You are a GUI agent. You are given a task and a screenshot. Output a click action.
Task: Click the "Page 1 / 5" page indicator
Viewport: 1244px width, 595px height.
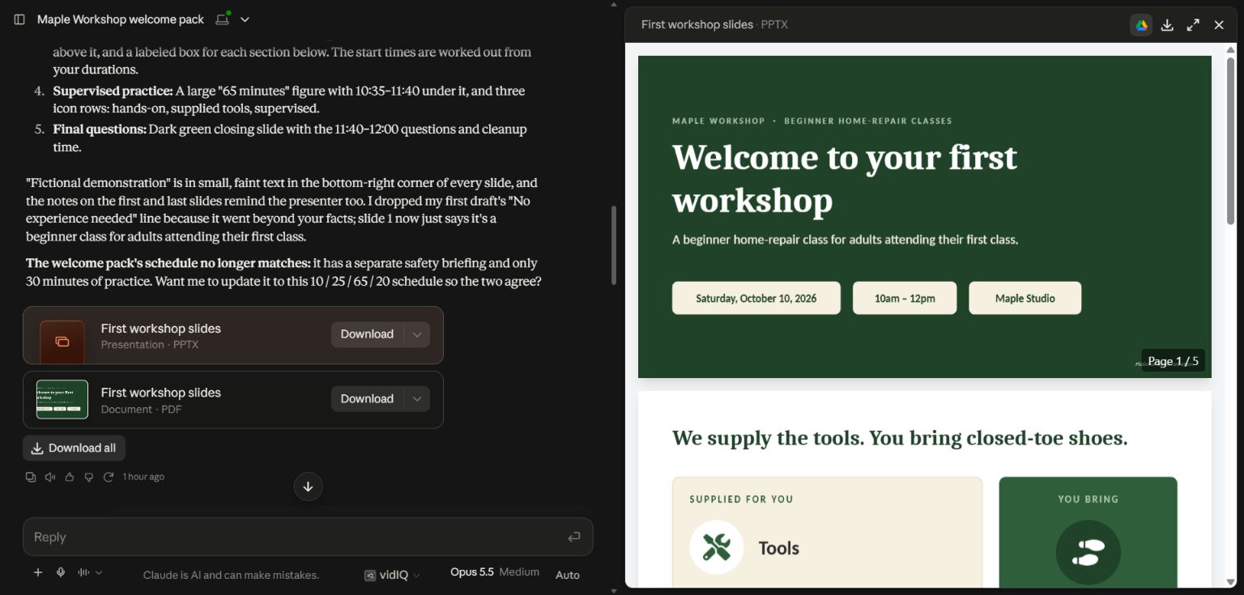1173,361
